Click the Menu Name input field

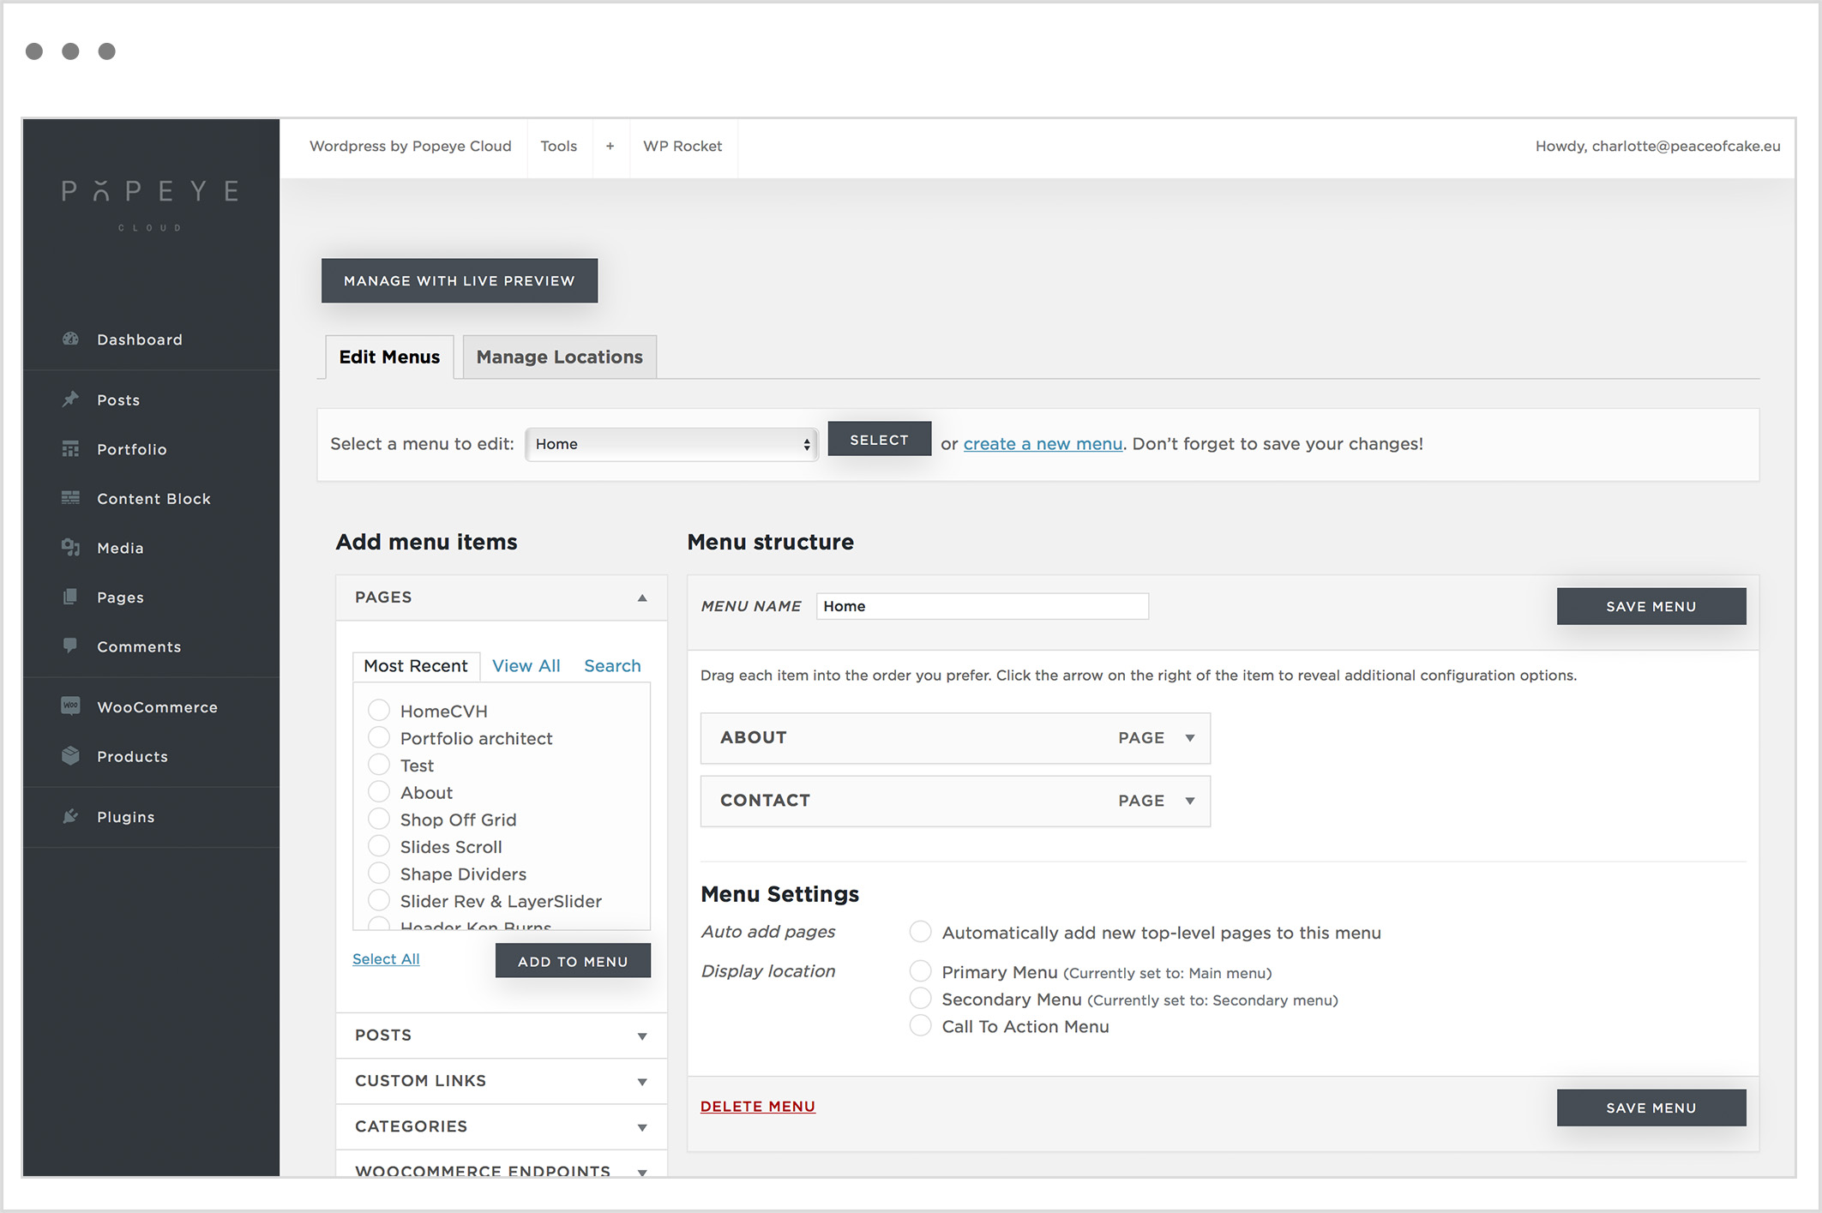(x=983, y=606)
